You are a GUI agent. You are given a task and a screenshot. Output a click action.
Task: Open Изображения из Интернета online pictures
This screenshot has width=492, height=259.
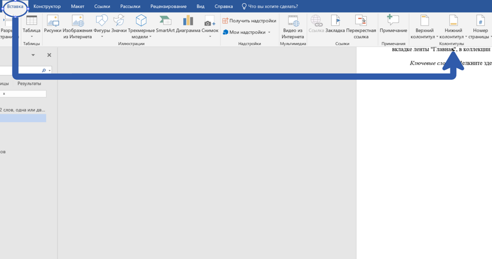(x=78, y=27)
